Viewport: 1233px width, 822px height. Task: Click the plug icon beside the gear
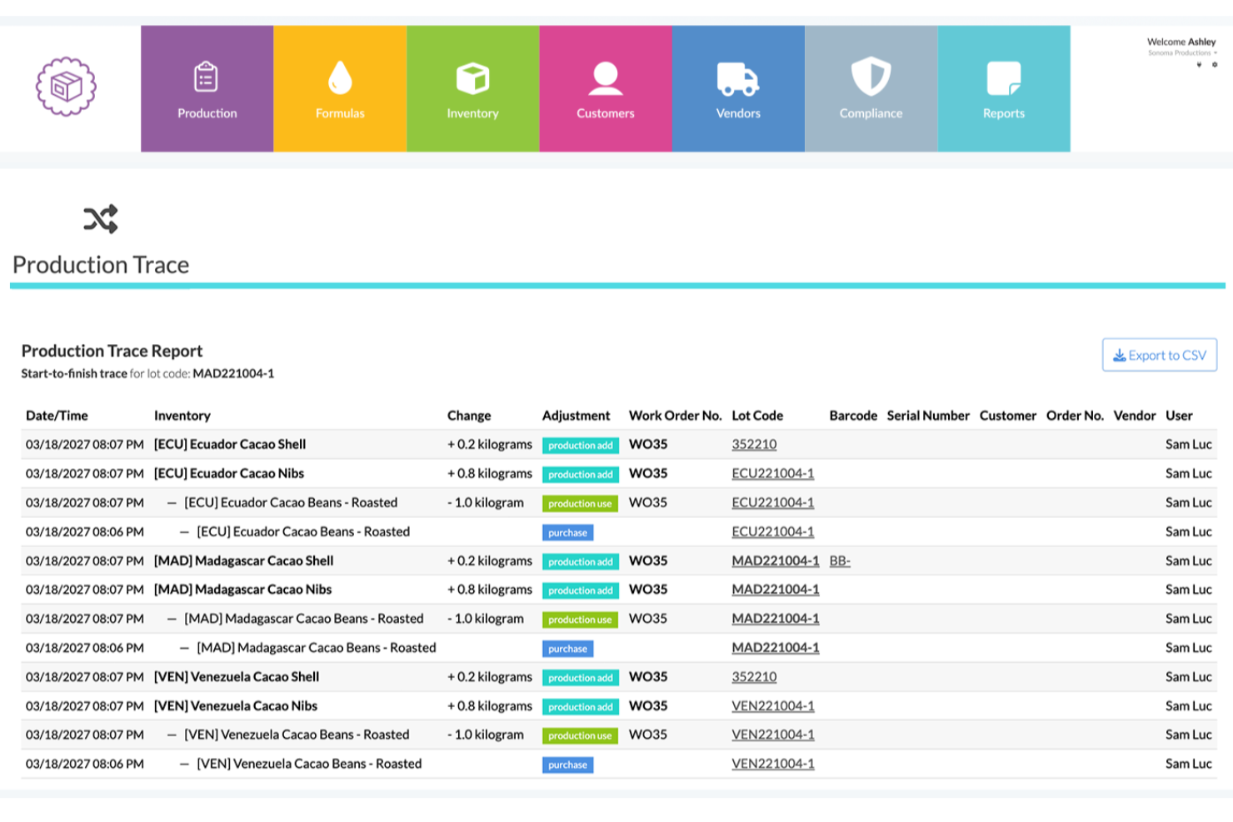tap(1200, 63)
